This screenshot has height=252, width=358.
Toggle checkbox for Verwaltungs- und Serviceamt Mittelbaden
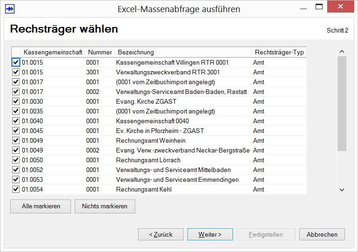(16, 170)
